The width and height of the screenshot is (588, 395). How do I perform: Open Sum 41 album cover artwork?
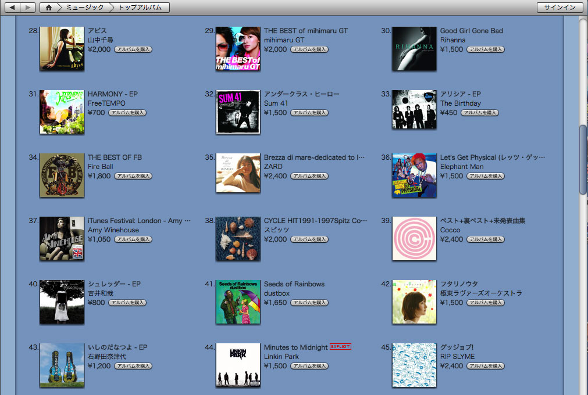click(x=238, y=112)
